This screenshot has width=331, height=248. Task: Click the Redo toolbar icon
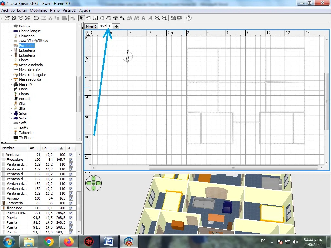point(43,18)
